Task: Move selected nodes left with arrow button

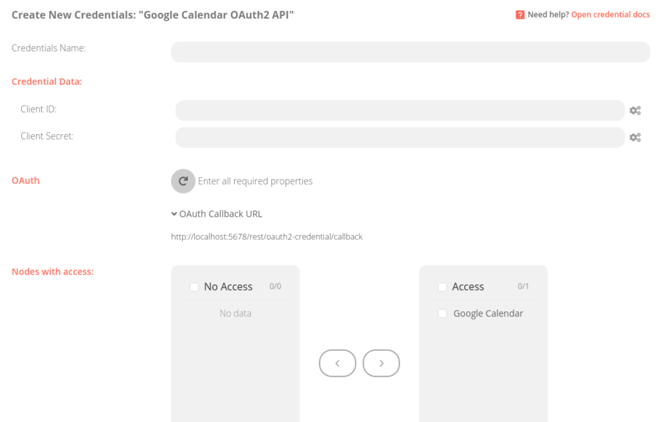Action: click(x=337, y=363)
